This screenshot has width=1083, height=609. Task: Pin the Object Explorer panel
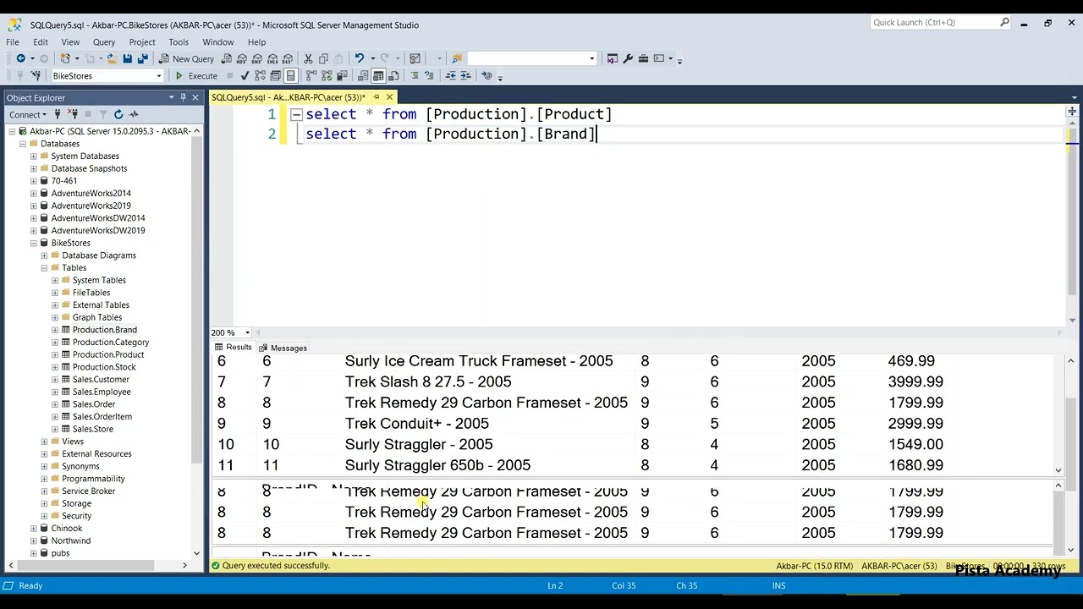pos(184,97)
